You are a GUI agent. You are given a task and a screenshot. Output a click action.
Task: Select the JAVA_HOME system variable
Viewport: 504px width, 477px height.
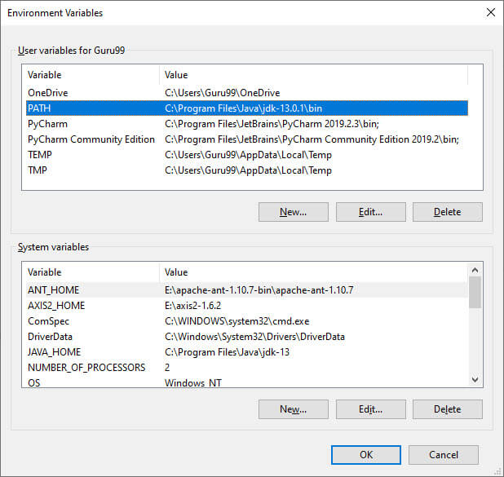(247, 352)
